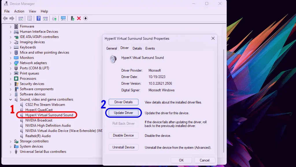Click the Forward arrow in the toolbar
The image size is (296, 167).
coord(12,18)
